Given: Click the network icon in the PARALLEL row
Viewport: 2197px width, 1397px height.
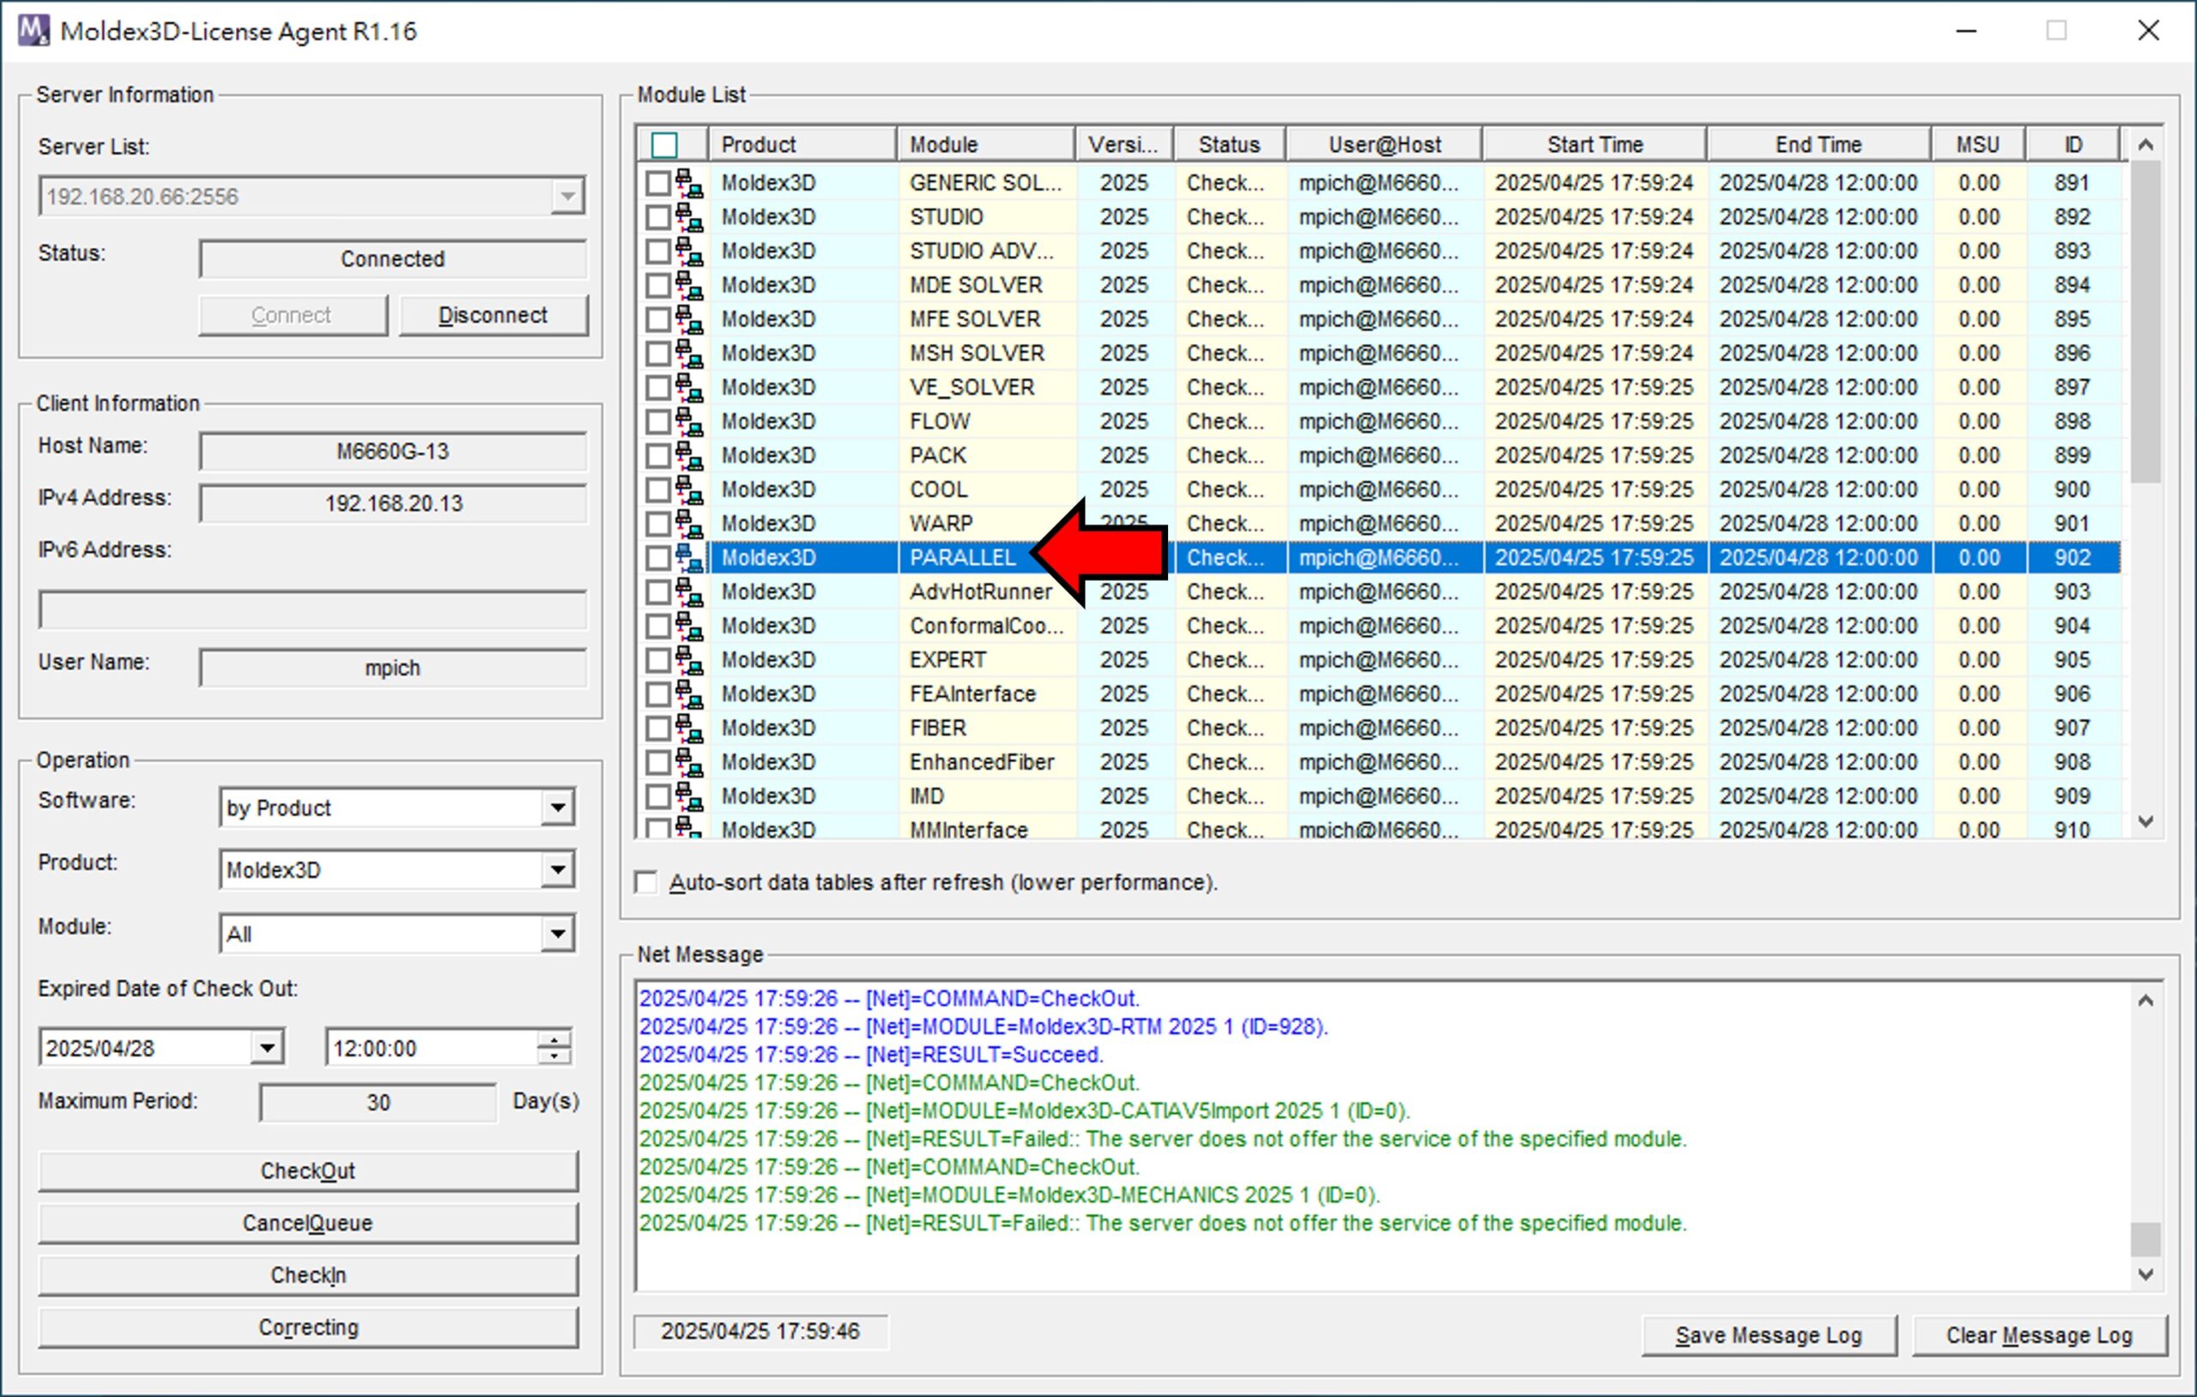Looking at the screenshot, I should click(689, 558).
